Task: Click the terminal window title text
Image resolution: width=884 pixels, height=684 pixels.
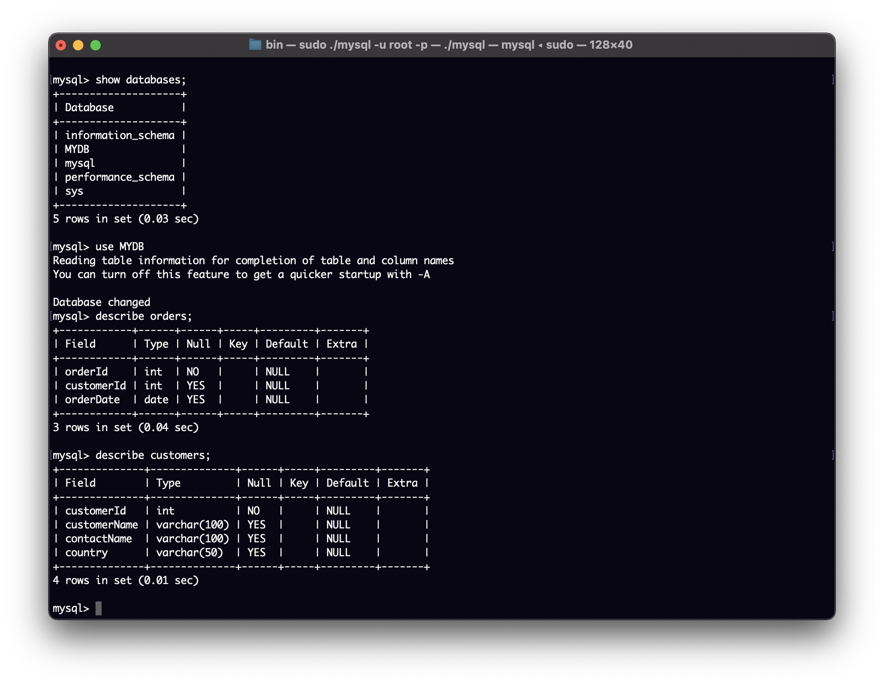Action: 449,45
